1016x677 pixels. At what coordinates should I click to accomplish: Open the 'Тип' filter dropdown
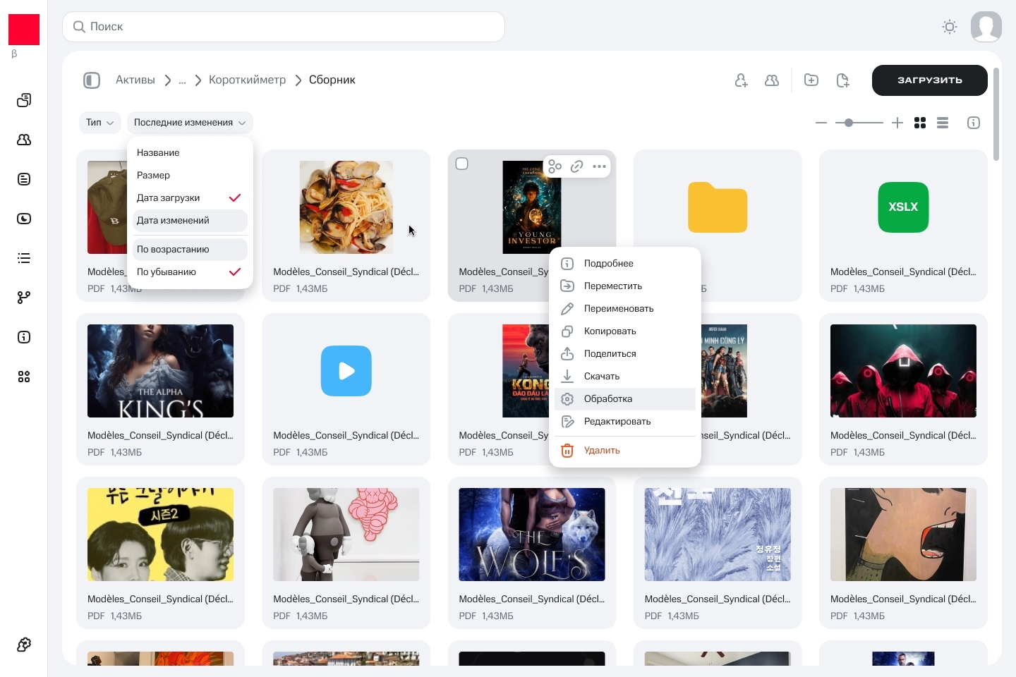point(99,123)
